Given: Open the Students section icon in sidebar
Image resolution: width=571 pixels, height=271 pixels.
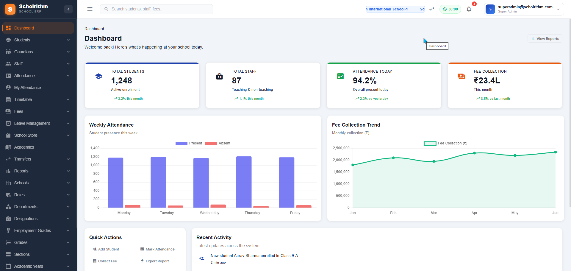Looking at the screenshot, I should pos(9,40).
